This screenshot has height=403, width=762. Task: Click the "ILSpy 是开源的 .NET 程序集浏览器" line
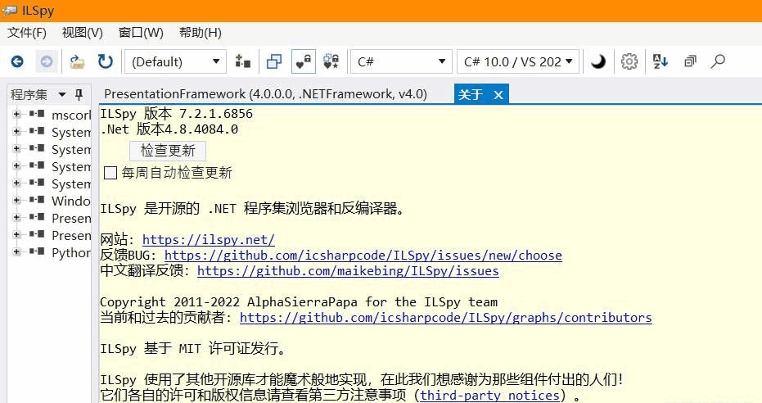[x=253, y=209]
